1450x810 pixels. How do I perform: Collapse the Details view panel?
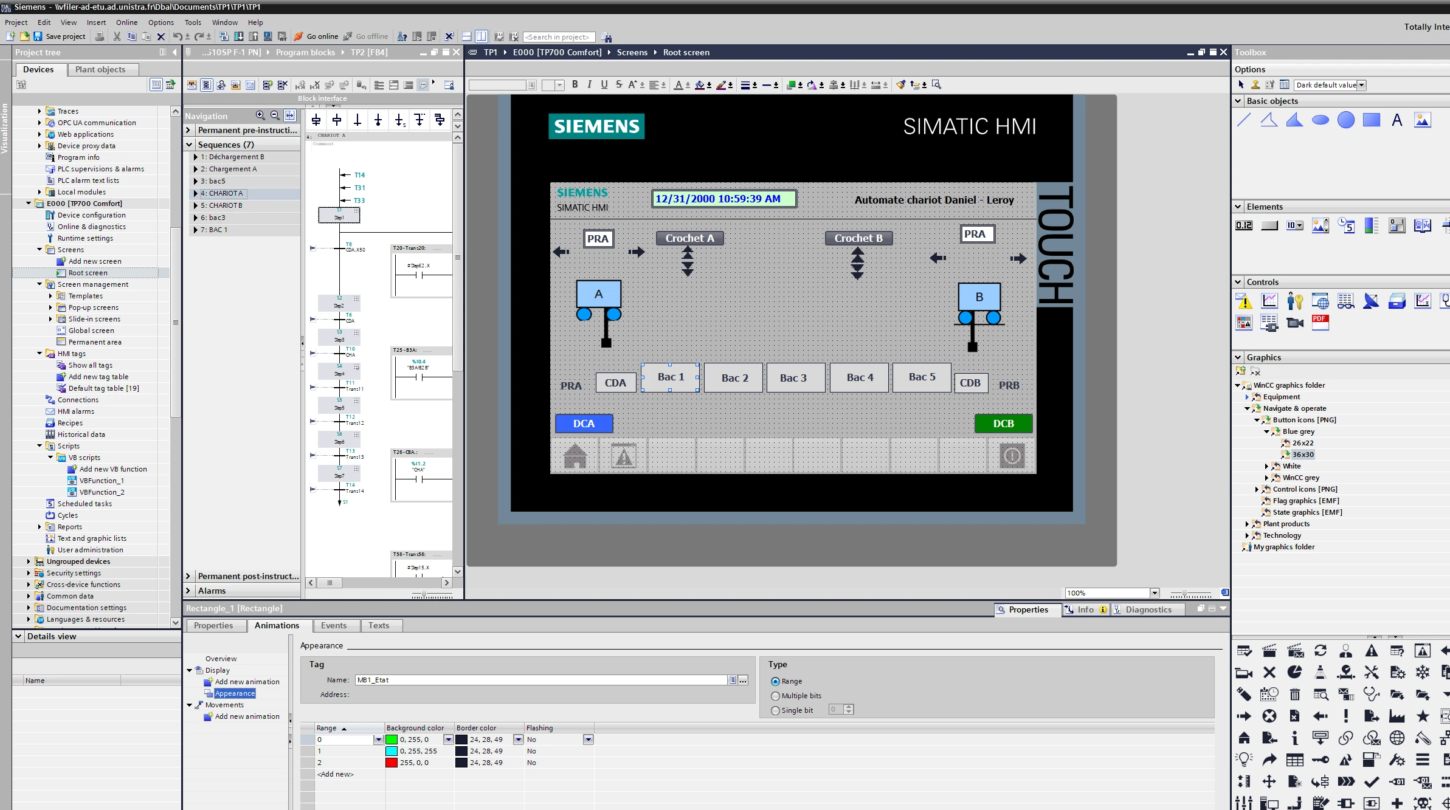(x=18, y=636)
